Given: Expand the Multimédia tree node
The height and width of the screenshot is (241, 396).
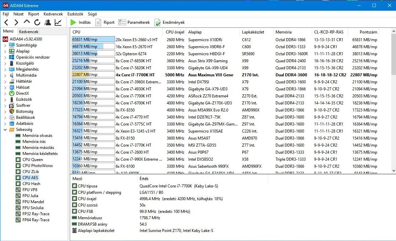Looking at the screenshot, I should point(5,76).
